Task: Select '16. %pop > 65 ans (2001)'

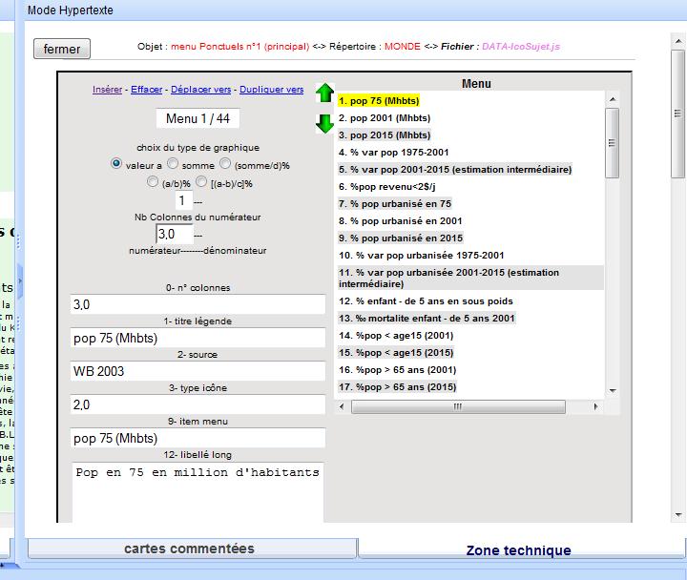Action: coord(397,370)
